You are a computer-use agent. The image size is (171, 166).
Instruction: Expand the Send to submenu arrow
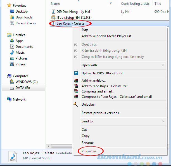163,121
